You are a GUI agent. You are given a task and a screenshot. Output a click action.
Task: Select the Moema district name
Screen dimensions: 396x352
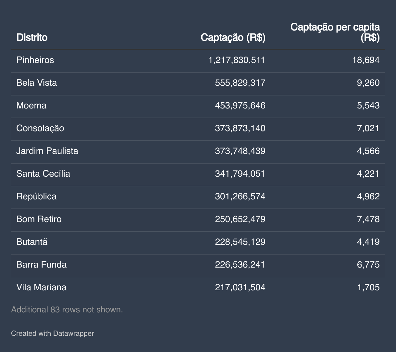coord(31,106)
